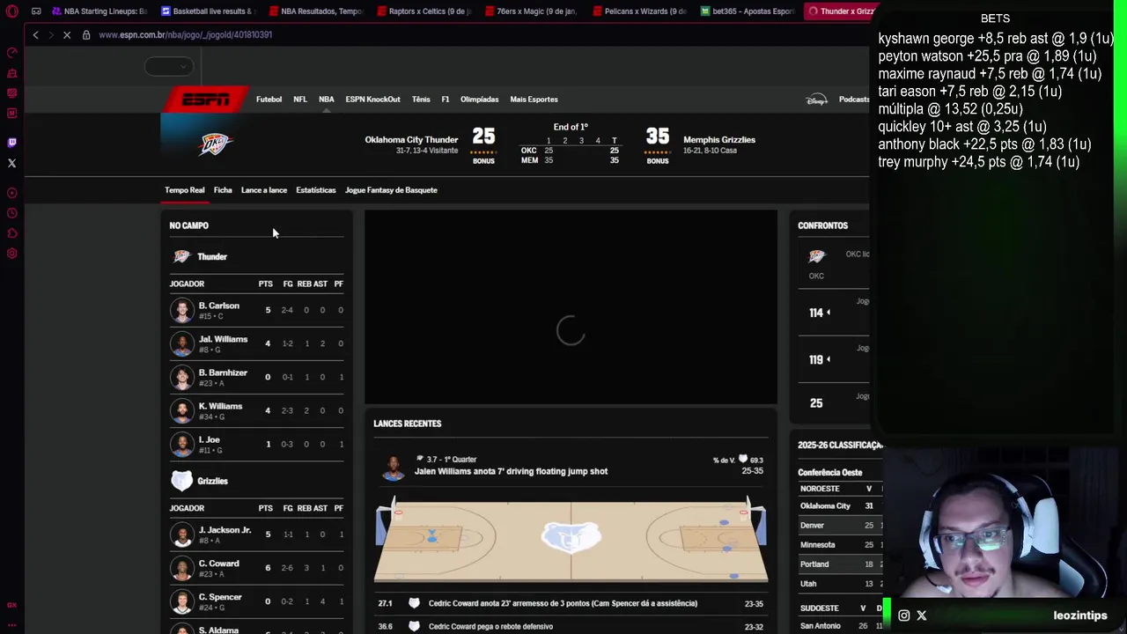The height and width of the screenshot is (634, 1127).
Task: Open X (Twitter) in the browser sidebar
Action: [12, 163]
